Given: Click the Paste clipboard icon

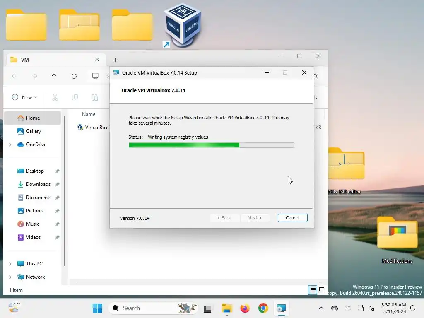Looking at the screenshot, I should (x=95, y=97).
